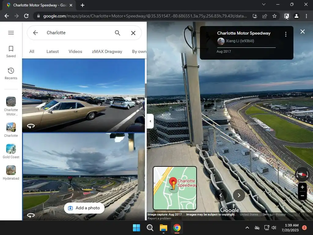Collapse the side panel arrow
The height and width of the screenshot is (235, 313).
(x=150, y=121)
